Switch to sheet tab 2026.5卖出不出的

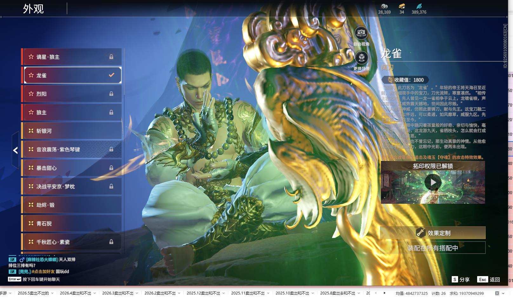pyautogui.click(x=33, y=293)
